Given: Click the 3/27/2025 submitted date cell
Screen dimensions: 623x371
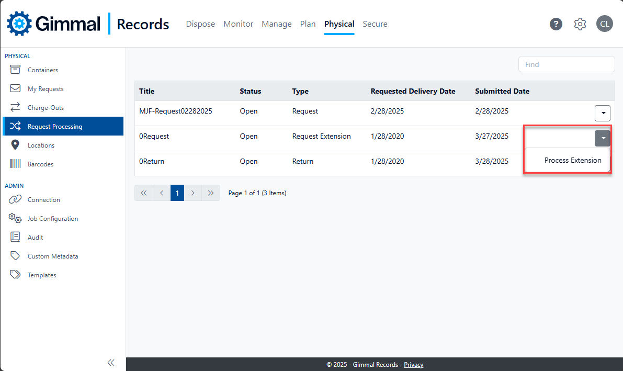Looking at the screenshot, I should [492, 136].
